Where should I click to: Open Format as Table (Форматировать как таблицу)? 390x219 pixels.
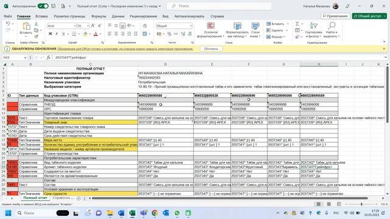(x=237, y=30)
